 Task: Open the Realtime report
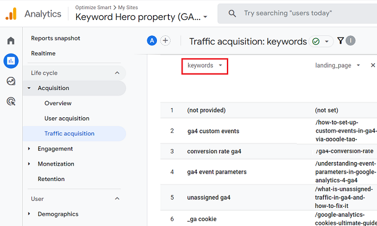(43, 54)
